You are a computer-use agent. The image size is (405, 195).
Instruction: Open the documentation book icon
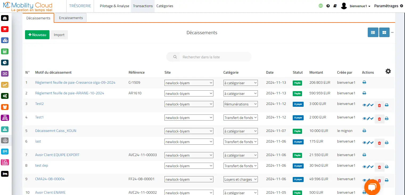tap(335, 6)
